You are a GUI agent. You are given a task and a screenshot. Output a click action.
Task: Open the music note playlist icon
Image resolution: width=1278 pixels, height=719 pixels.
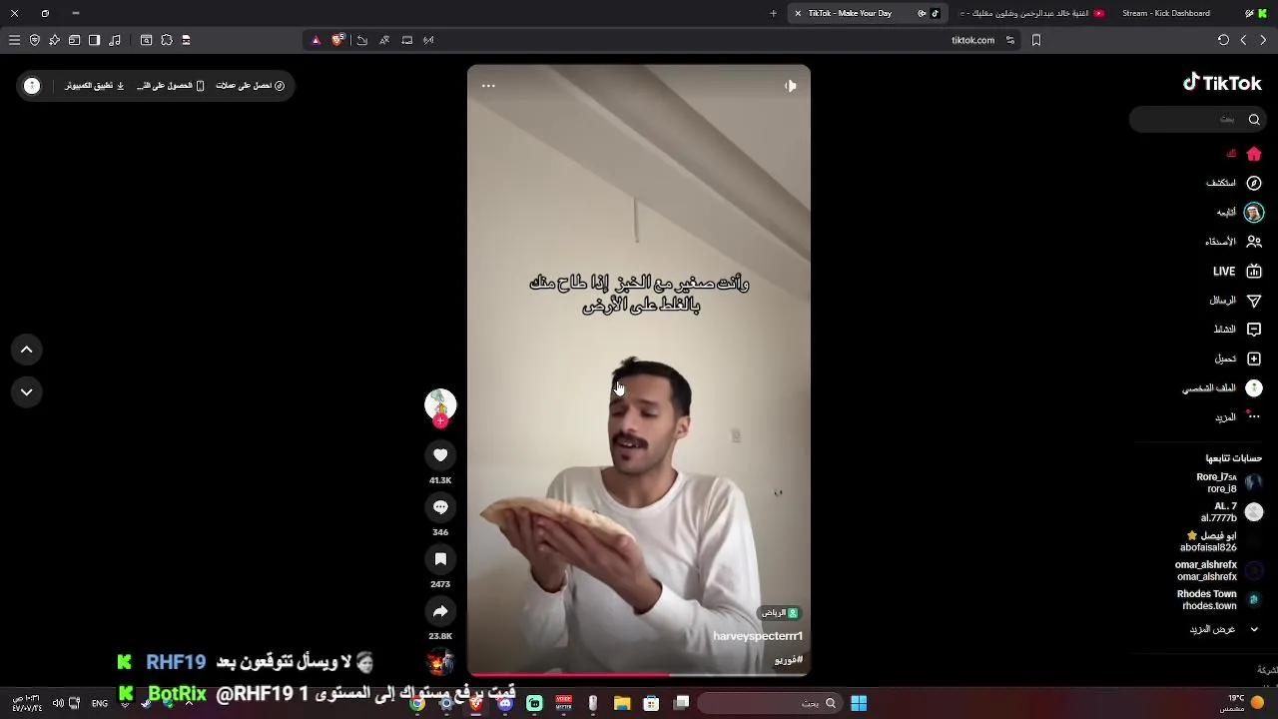(115, 40)
